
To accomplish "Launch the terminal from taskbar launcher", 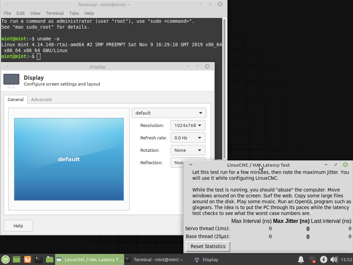I will pos(39,259).
